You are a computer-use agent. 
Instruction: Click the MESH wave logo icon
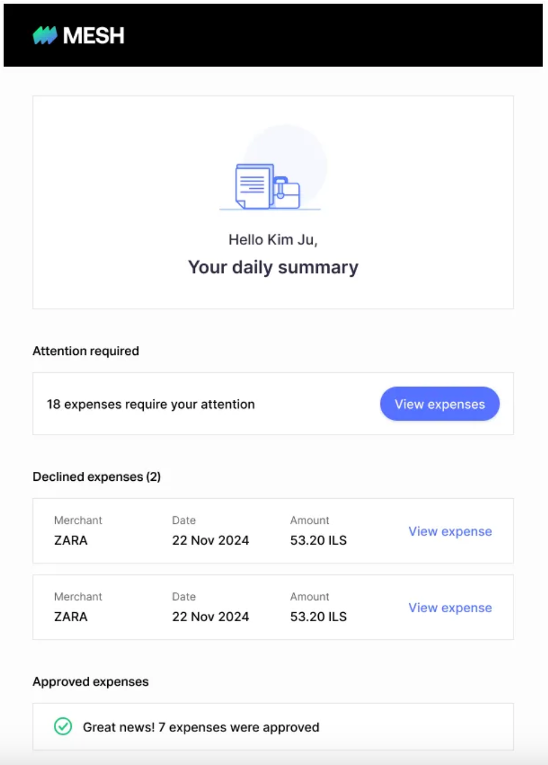(45, 35)
